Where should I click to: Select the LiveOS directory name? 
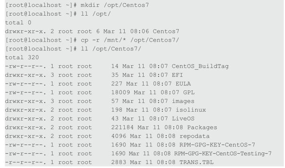click(183, 119)
